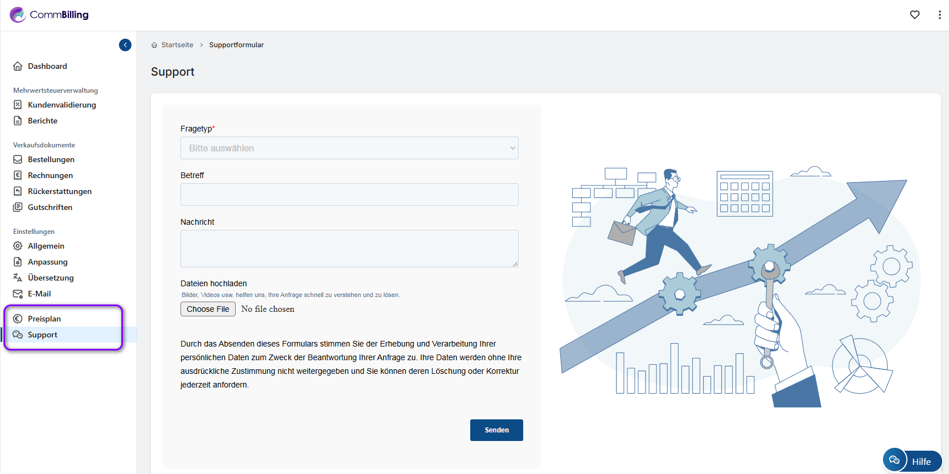Focus the Nachricht message textarea
The image size is (949, 474).
coord(349,249)
